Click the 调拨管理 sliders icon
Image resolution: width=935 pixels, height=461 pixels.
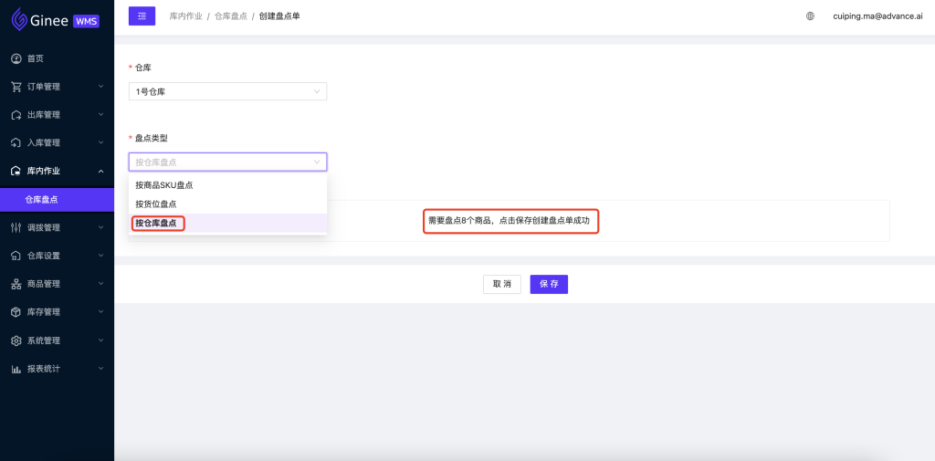point(16,227)
